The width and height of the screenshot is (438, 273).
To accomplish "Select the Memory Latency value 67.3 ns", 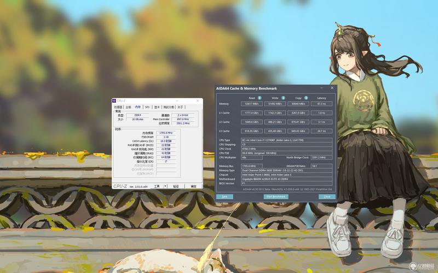I will click(x=322, y=104).
